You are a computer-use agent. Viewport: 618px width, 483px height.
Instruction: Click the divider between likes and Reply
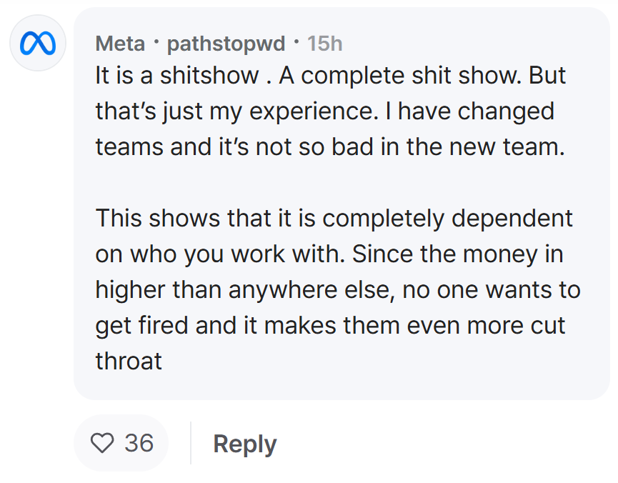pos(191,443)
